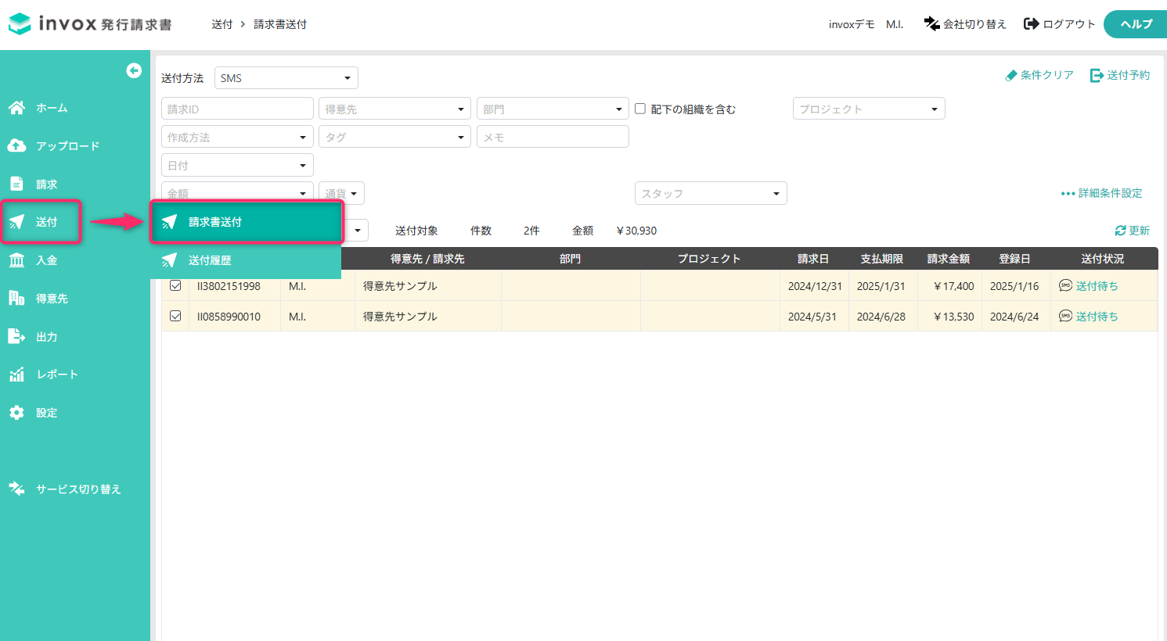Click the 登録日 column header
This screenshot has width=1167, height=641.
(x=1014, y=259)
